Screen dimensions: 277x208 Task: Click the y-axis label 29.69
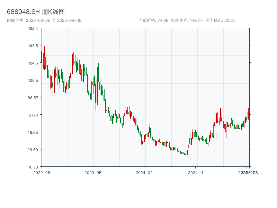[x=33, y=150]
